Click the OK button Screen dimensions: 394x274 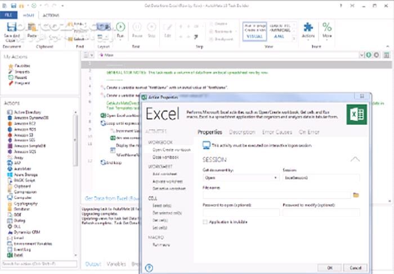346,268
